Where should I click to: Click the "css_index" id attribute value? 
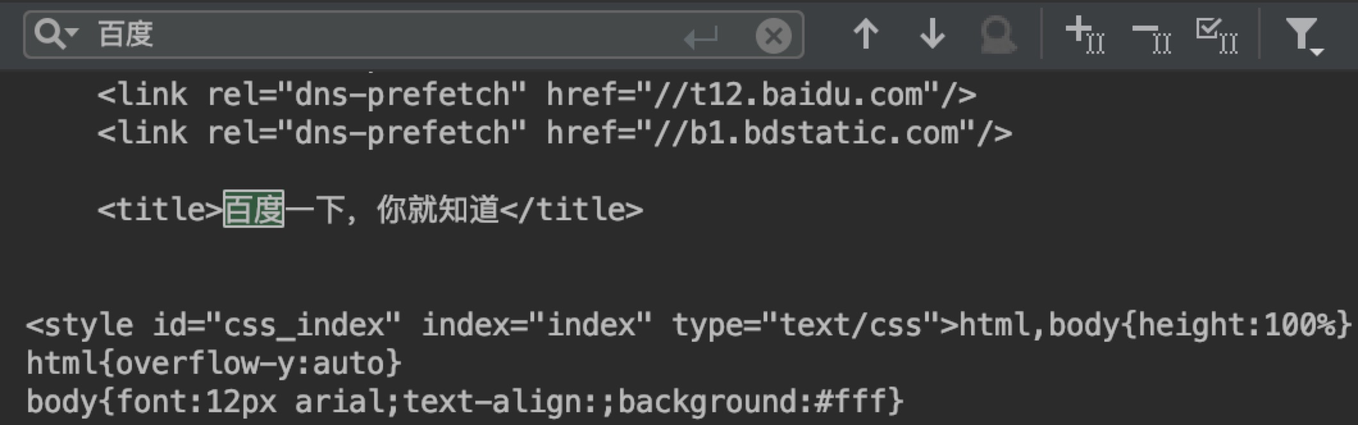(x=304, y=325)
